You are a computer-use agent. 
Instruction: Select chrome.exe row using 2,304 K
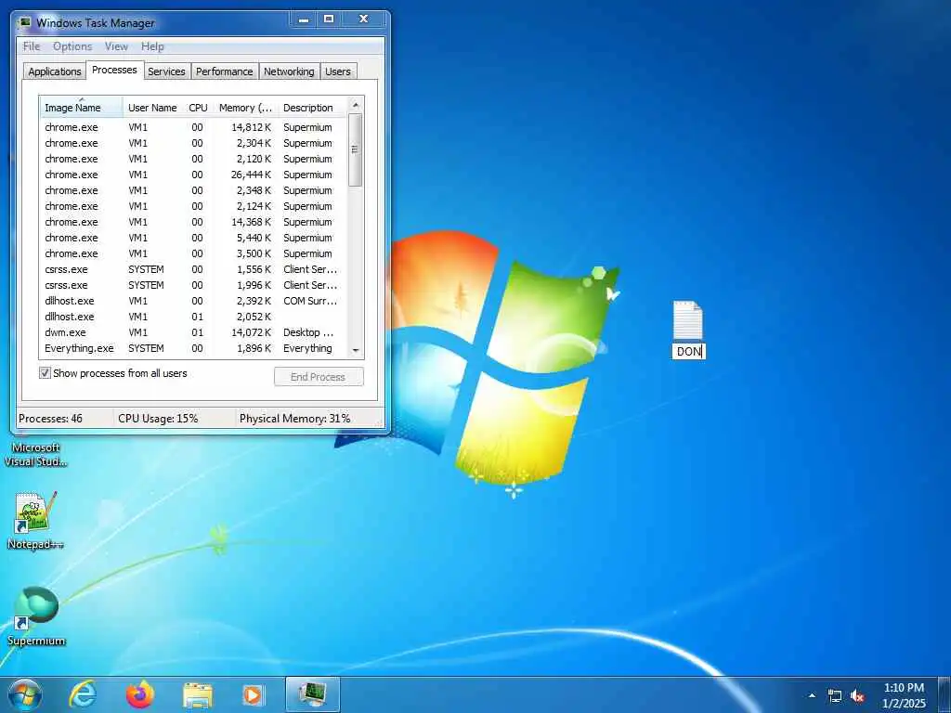click(193, 143)
